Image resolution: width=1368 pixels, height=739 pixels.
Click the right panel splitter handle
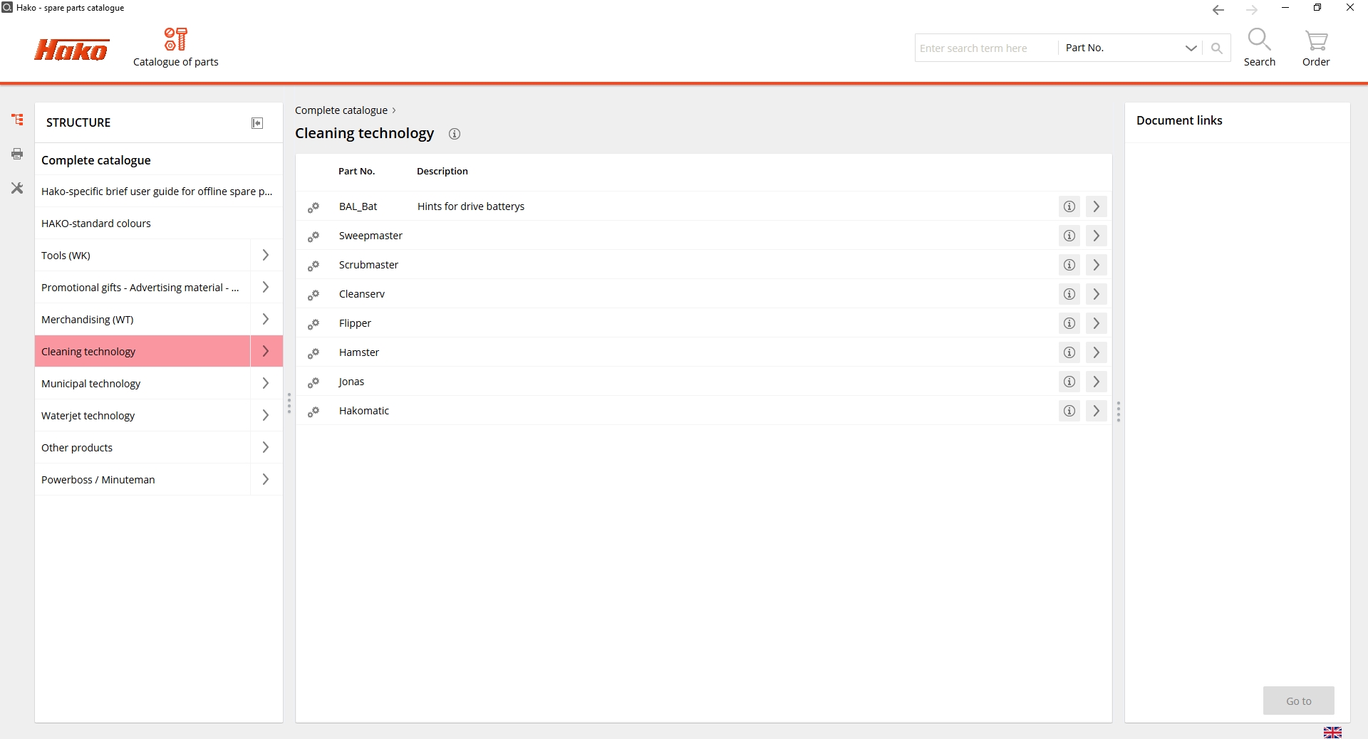tap(1119, 412)
